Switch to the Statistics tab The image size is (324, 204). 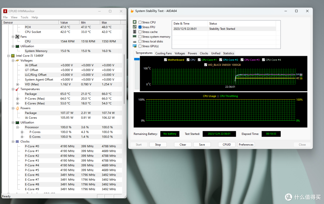(x=229, y=53)
